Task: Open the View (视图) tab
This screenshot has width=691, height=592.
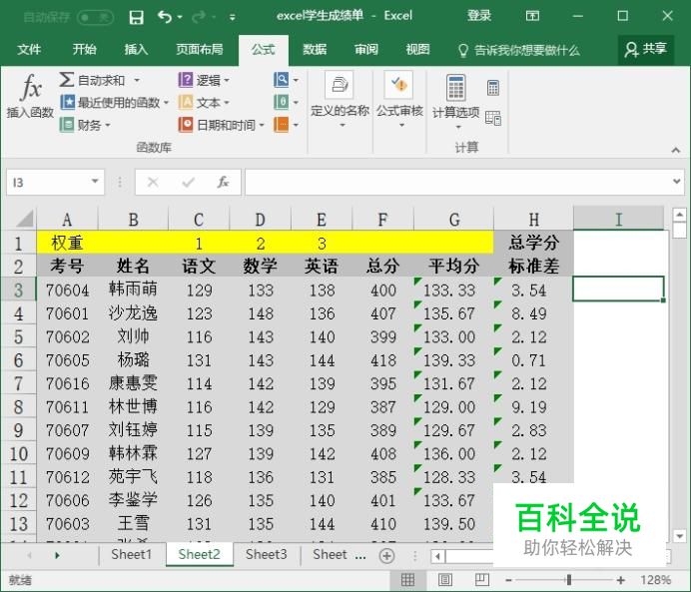Action: tap(417, 49)
